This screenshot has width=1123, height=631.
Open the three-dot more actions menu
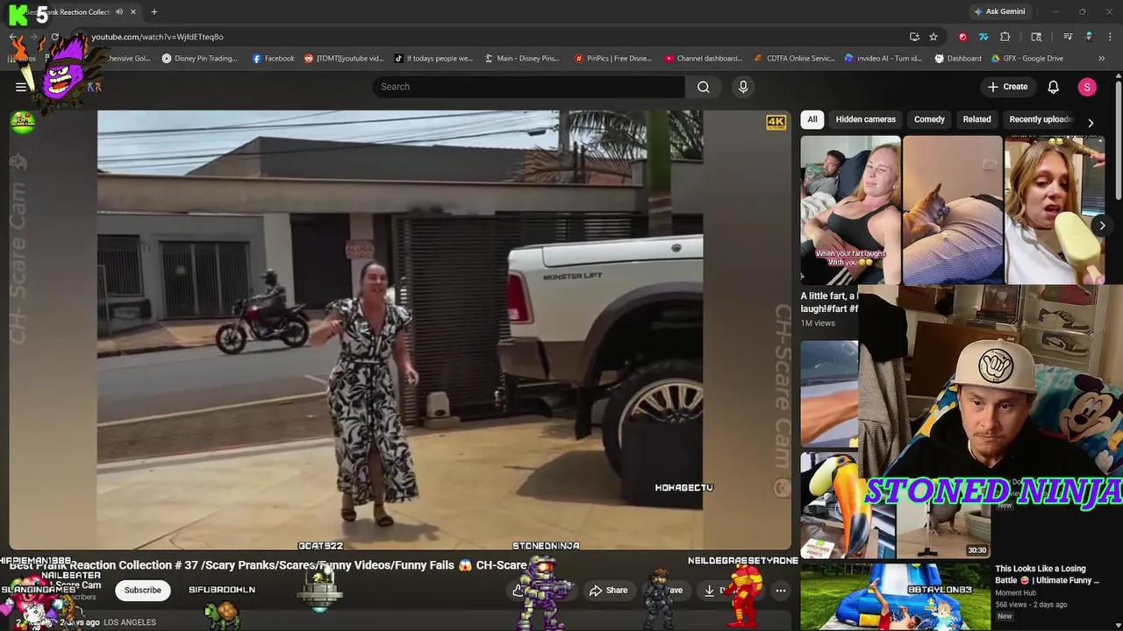click(x=780, y=590)
